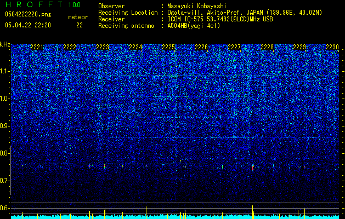Click the 0.8 kHz axis label
Viewport: 345px width, 219px height.
tap(5, 153)
